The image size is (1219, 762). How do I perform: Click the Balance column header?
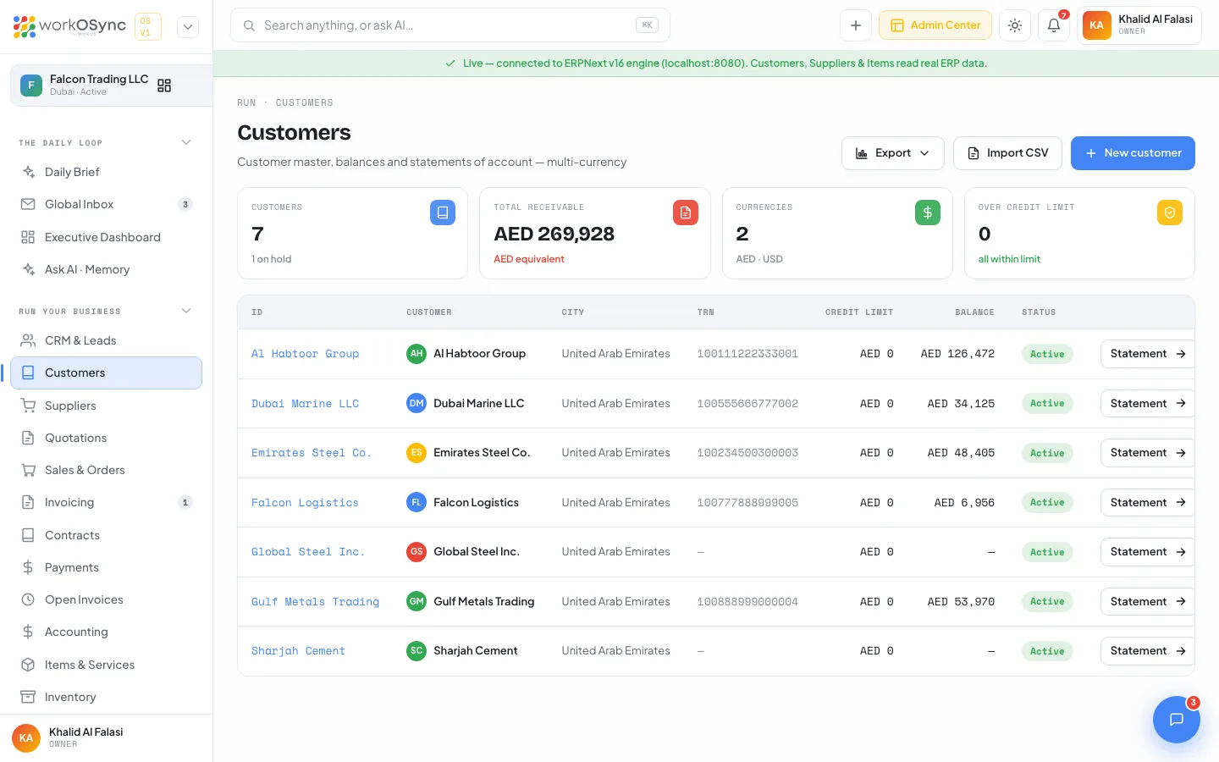(974, 312)
